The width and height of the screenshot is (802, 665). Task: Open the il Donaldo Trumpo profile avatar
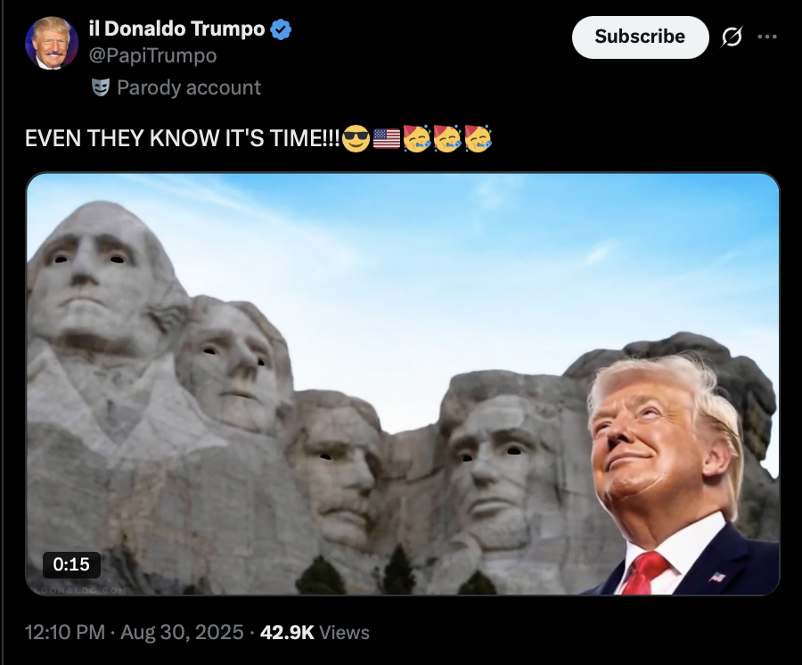[x=52, y=43]
